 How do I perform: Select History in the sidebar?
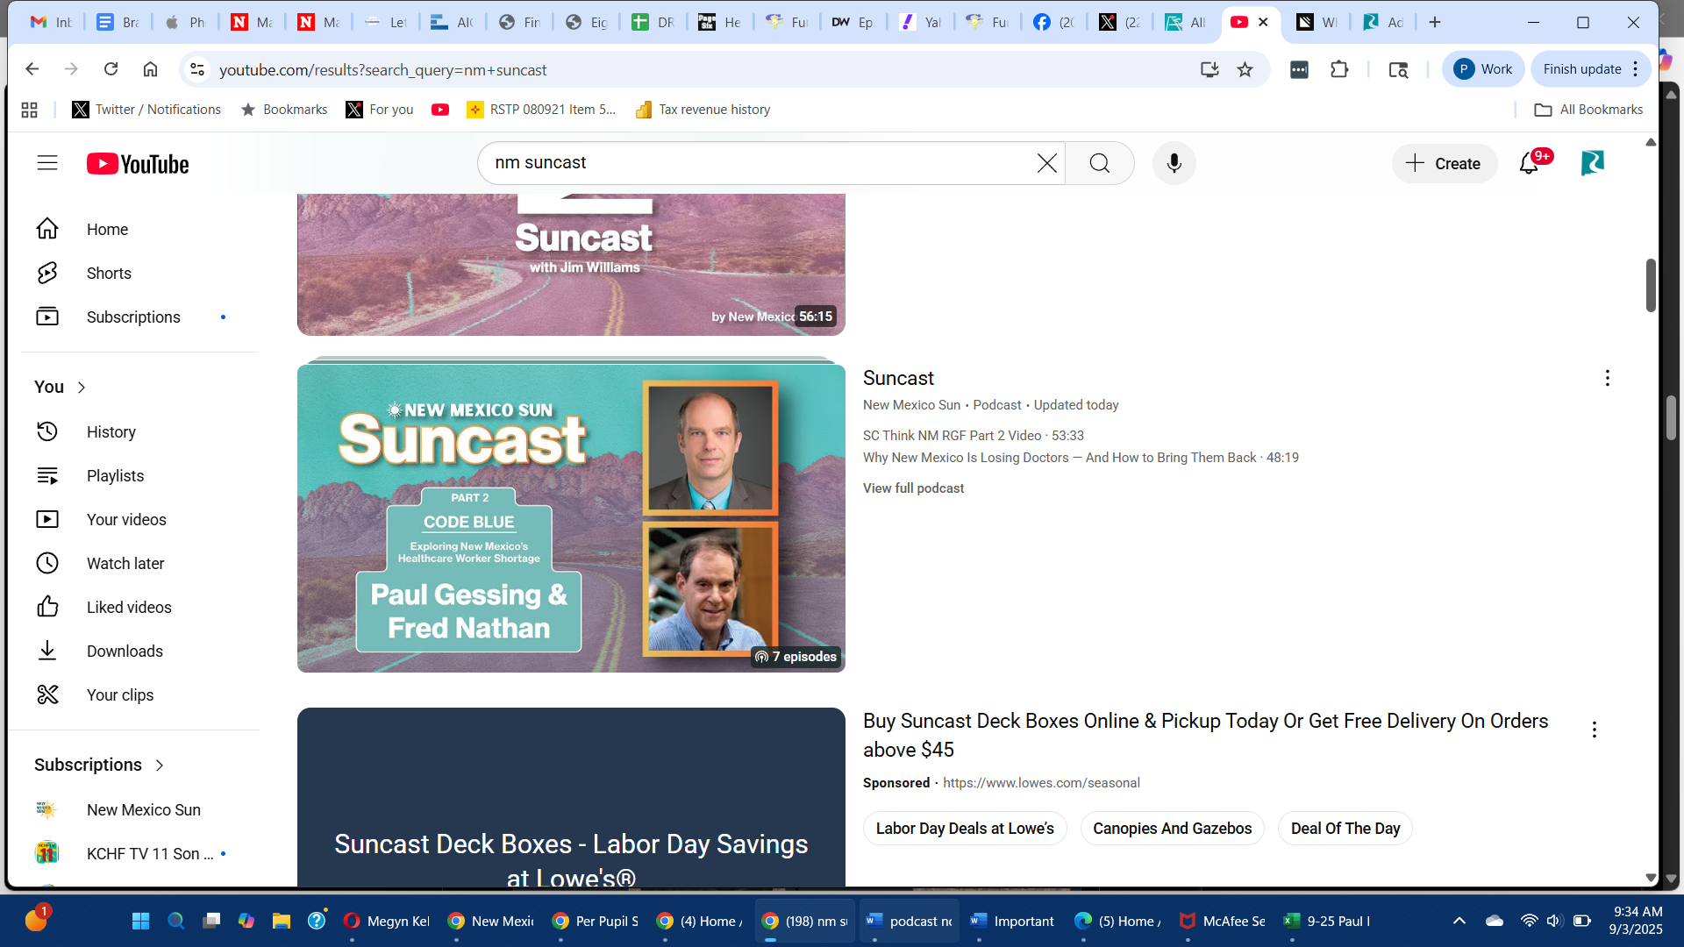[111, 432]
